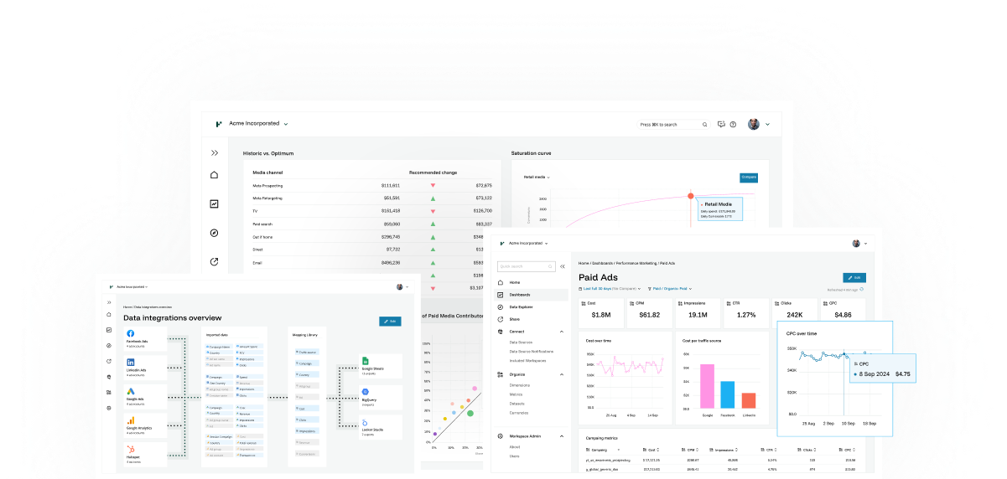This screenshot has height=479, width=1007.
Task: Click the Compare button on Saturation curve
Action: 748,177
